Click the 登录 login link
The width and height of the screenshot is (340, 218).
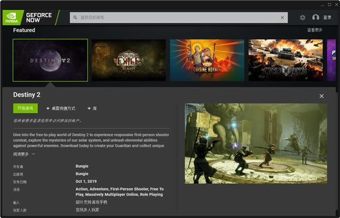pos(327,18)
